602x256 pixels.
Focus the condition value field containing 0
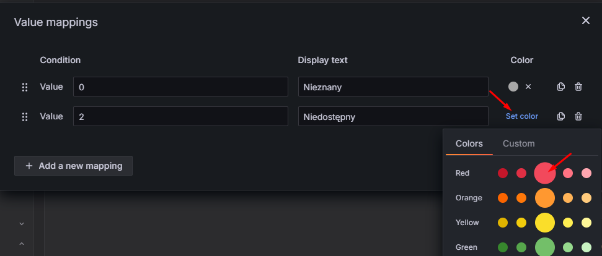(x=180, y=87)
